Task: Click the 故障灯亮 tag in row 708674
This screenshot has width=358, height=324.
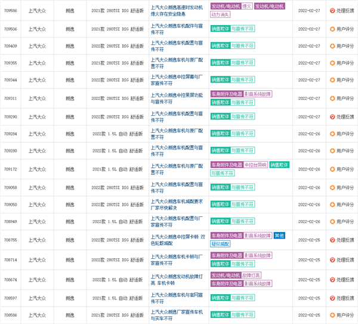Action: point(251,275)
